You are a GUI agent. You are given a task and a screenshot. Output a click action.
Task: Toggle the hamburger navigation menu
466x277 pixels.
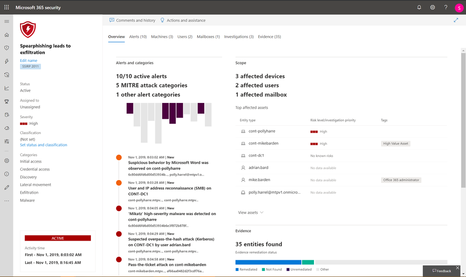point(7,21)
